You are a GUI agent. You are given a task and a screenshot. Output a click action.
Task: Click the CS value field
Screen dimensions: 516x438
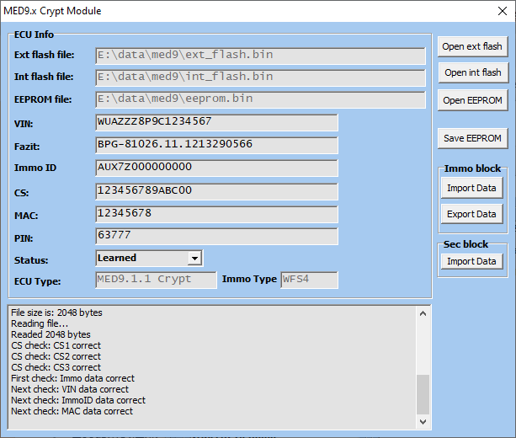[x=216, y=191]
